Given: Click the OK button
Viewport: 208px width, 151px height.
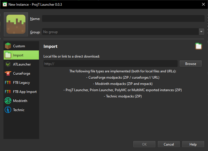Looking at the screenshot, I should pos(144,144).
